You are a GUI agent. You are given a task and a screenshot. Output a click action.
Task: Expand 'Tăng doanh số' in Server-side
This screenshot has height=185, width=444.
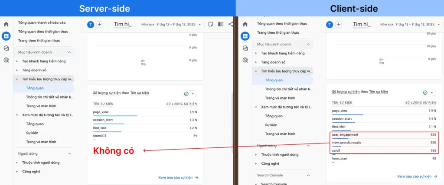pyautogui.click(x=17, y=70)
